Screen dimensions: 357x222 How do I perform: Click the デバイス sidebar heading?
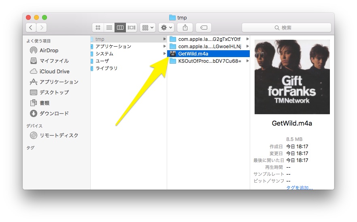[34, 126]
